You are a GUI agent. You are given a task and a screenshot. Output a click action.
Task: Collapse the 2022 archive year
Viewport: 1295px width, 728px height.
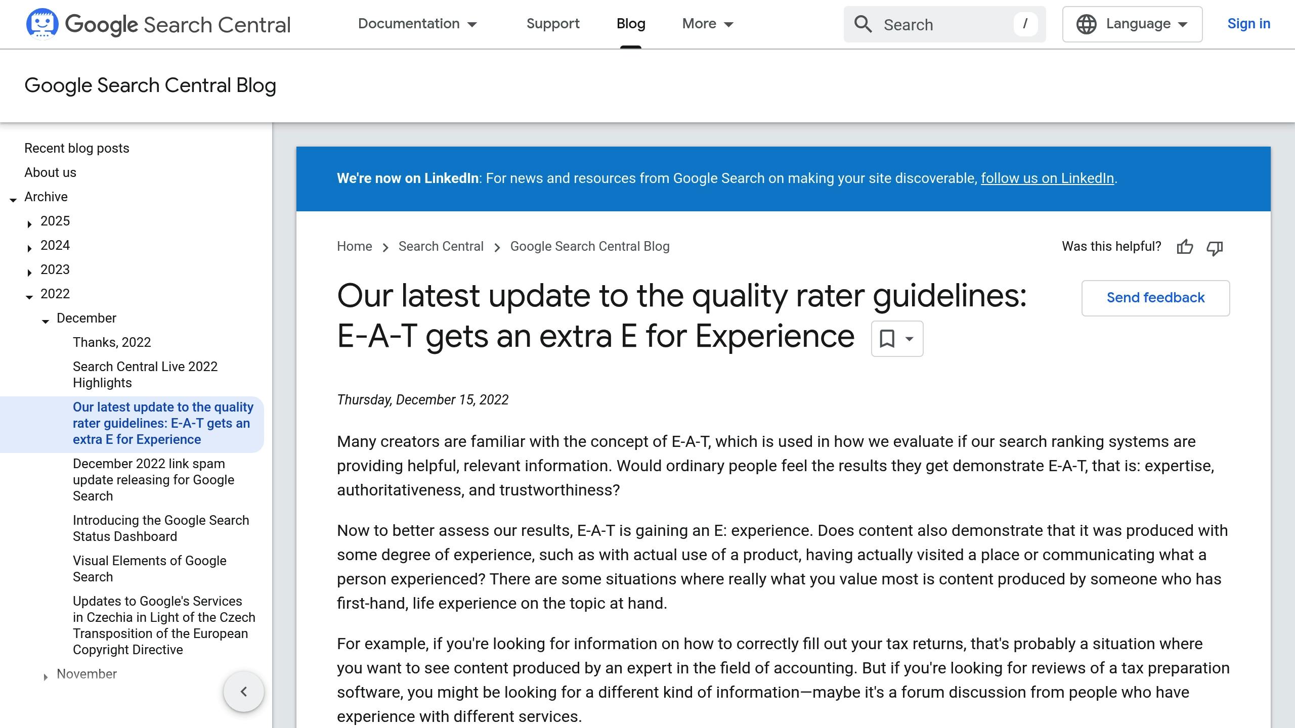(x=29, y=297)
